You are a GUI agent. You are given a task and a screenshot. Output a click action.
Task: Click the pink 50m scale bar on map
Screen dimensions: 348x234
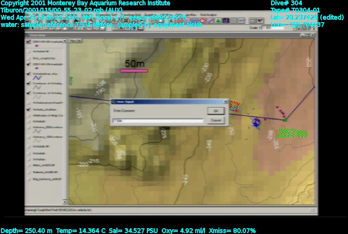click(133, 71)
